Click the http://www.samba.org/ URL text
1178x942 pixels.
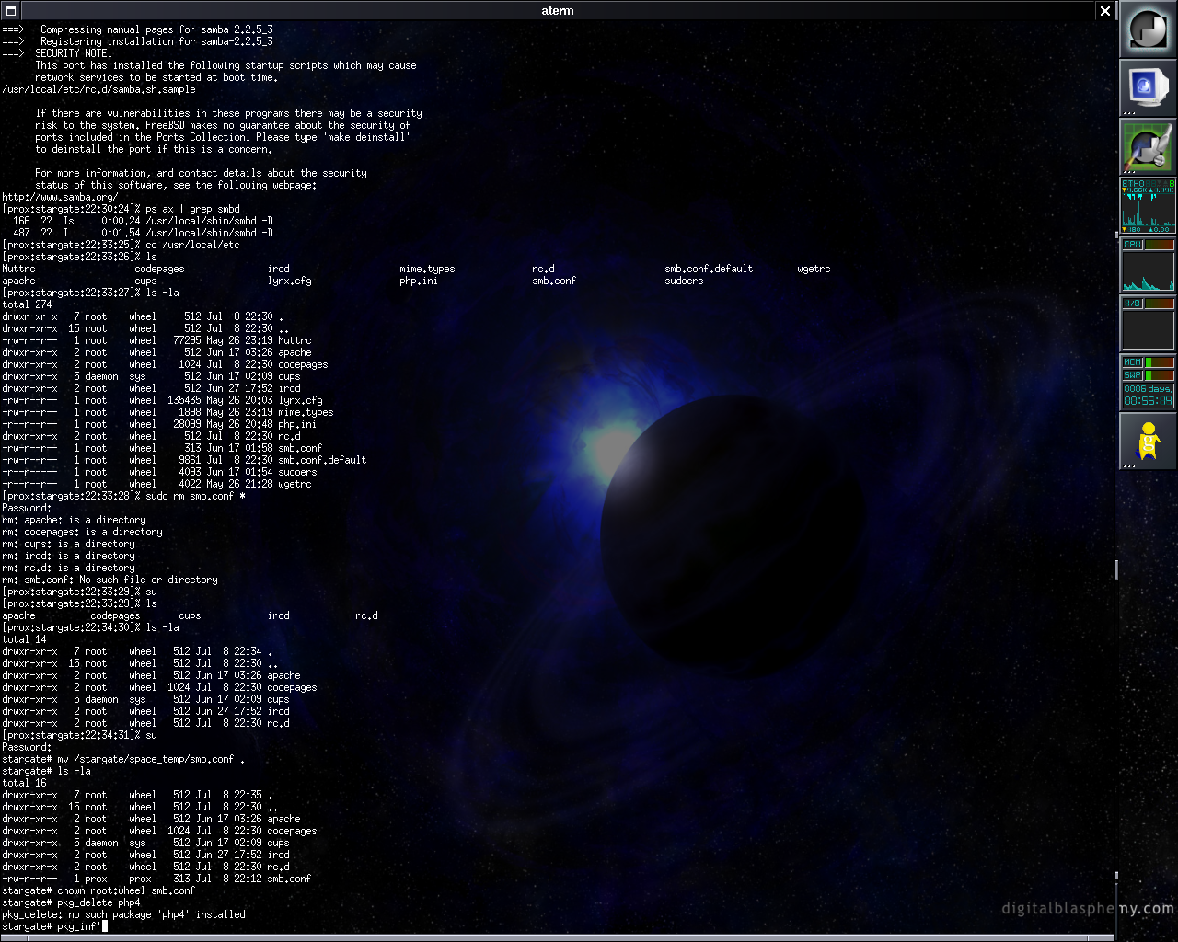pyautogui.click(x=60, y=197)
